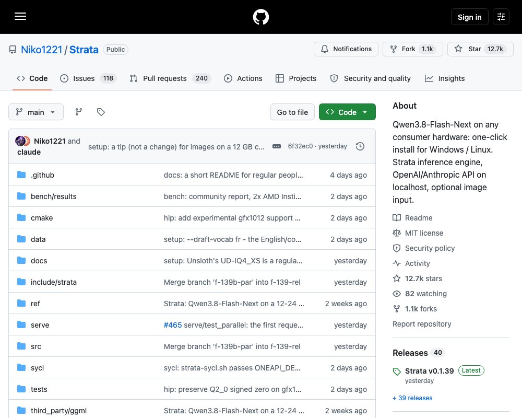Open the 12.7k stars link
This screenshot has width=522, height=418.
point(418,278)
